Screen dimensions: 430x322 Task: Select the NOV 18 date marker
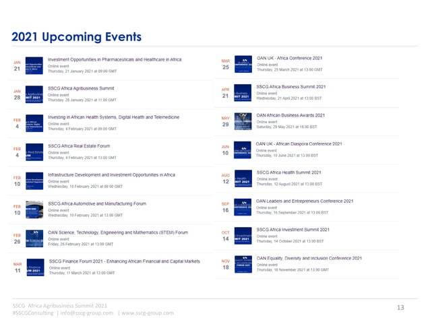click(x=226, y=265)
